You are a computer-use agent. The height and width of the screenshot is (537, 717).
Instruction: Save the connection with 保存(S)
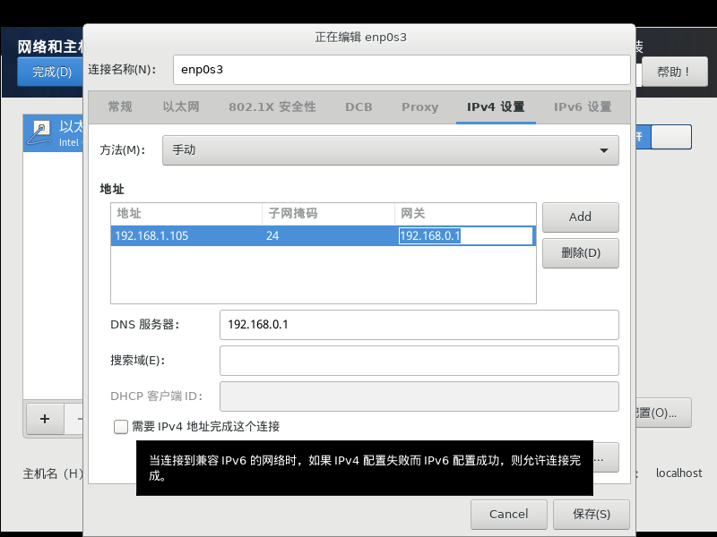pos(591,514)
